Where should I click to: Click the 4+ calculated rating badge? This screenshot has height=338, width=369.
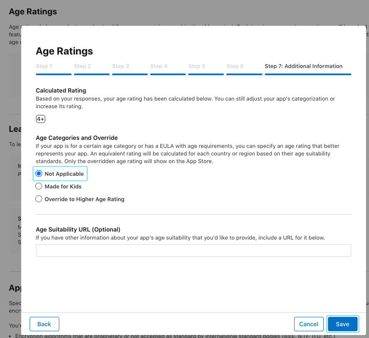(x=41, y=119)
